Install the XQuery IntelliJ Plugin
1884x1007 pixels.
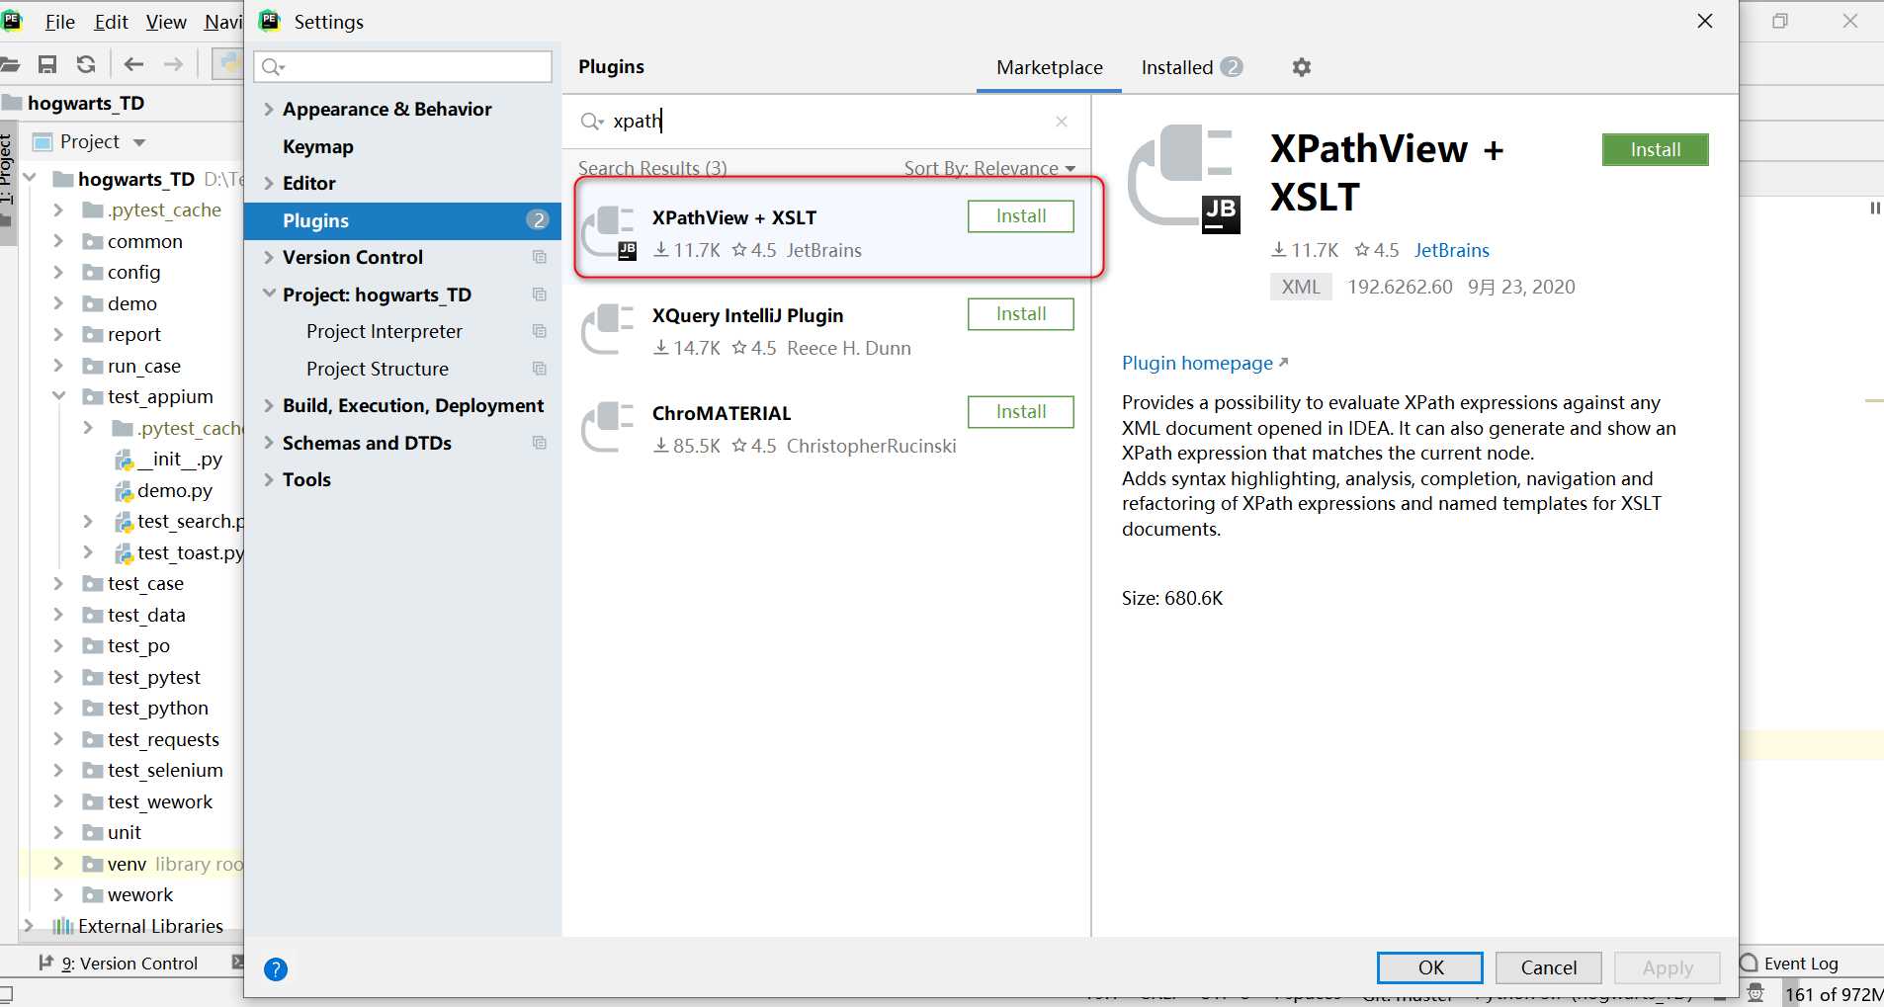pos(1020,314)
